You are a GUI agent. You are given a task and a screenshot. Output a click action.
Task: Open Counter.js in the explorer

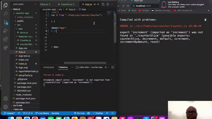pos(25,40)
